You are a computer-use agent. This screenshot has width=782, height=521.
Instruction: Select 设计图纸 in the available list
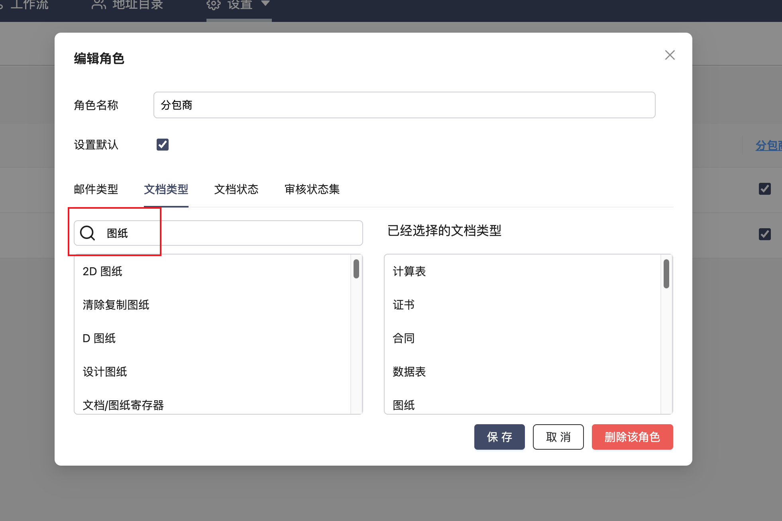pos(105,372)
